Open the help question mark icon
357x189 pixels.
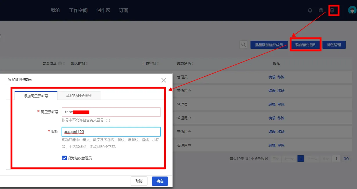(321, 10)
